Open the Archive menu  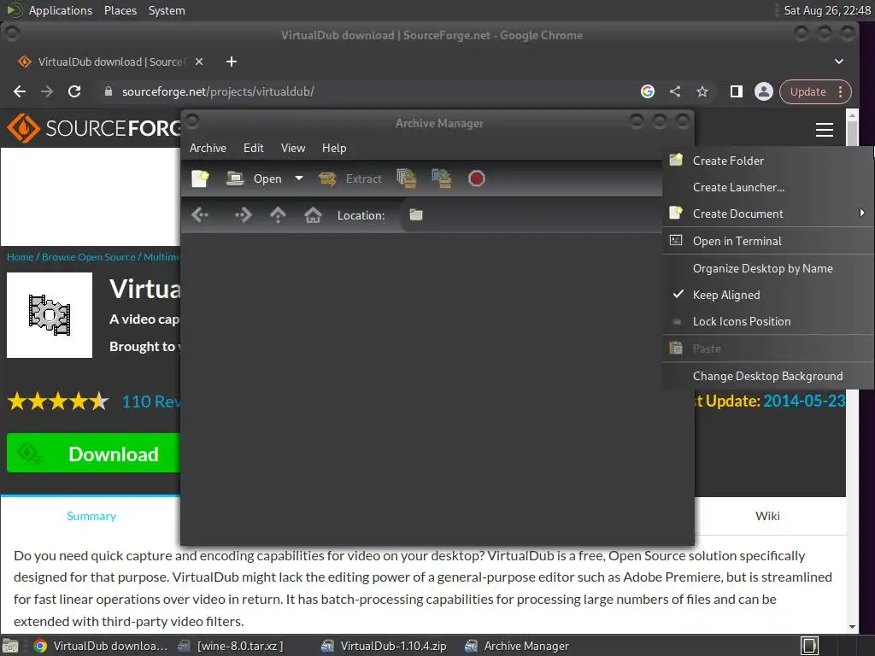point(208,148)
